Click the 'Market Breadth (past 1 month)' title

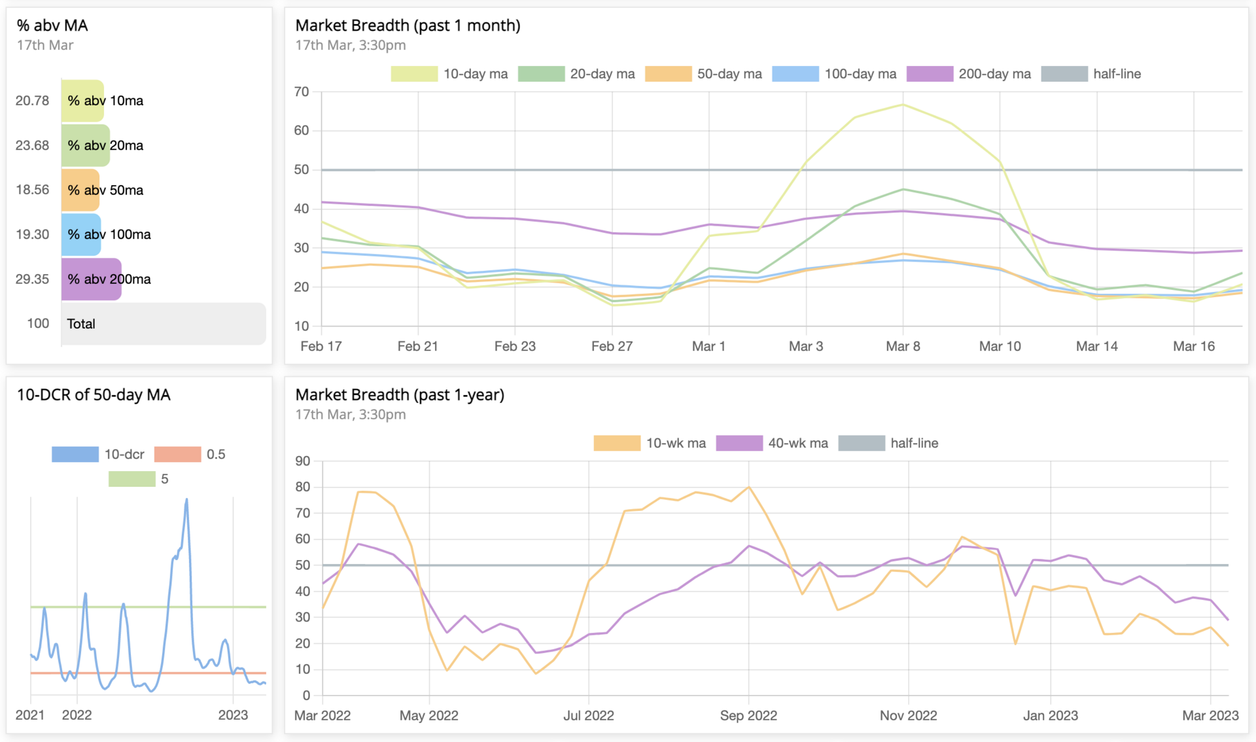(408, 26)
